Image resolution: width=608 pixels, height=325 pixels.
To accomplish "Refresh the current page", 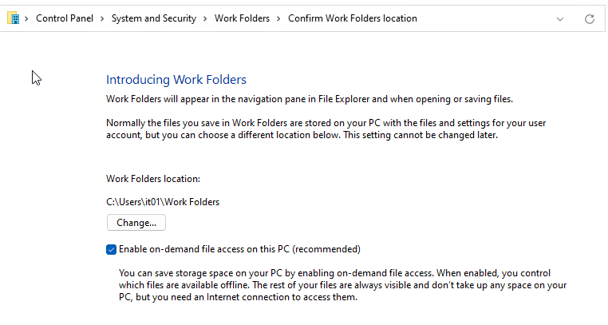I will (590, 18).
